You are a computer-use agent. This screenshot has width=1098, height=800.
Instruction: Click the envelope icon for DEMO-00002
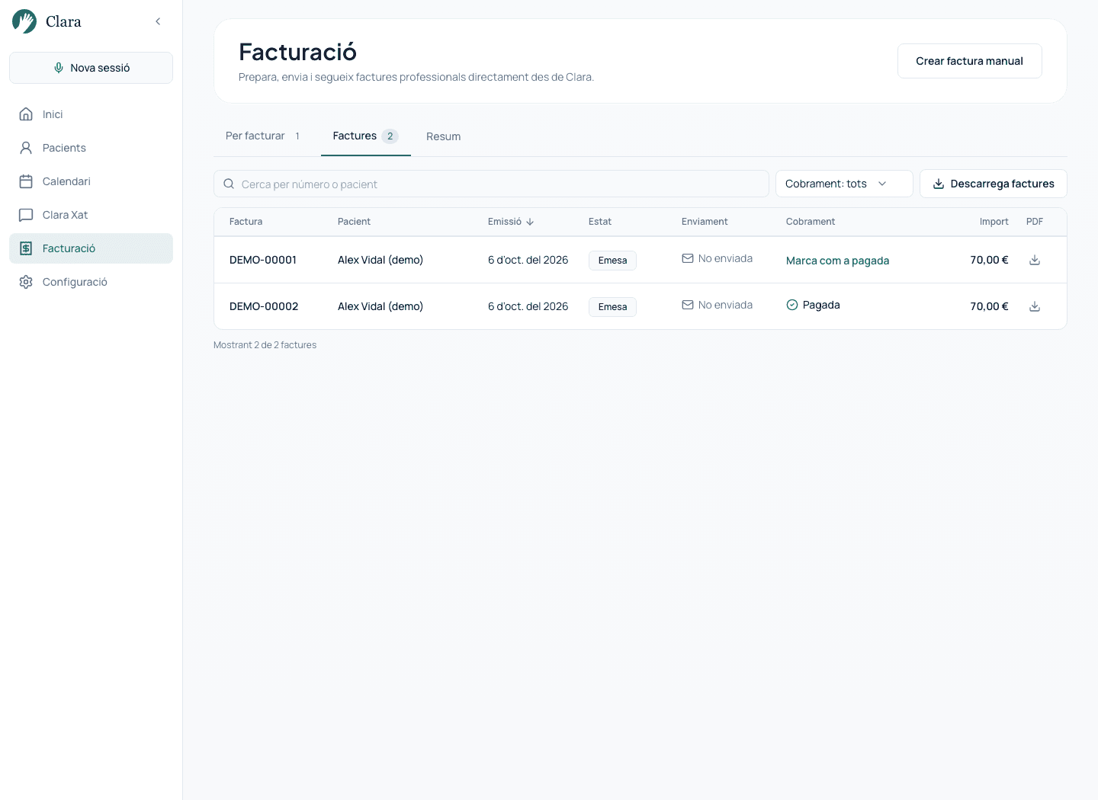688,305
